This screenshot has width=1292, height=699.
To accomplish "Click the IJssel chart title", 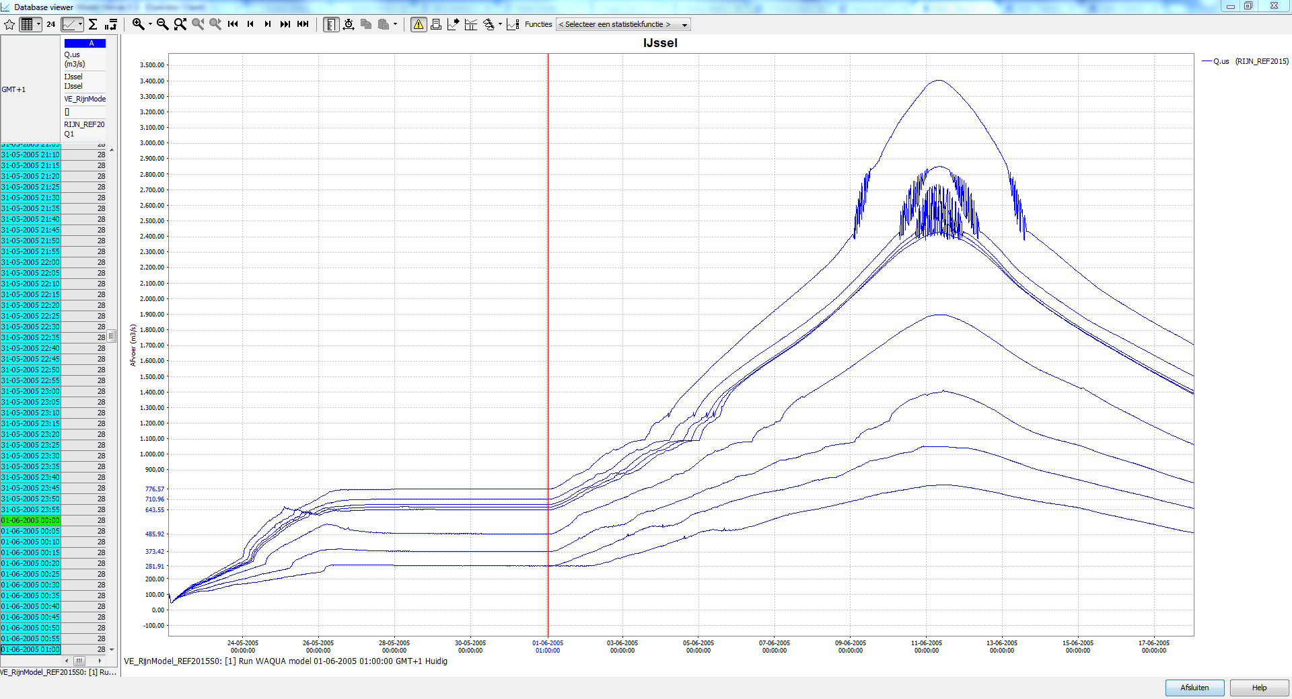I will (660, 43).
